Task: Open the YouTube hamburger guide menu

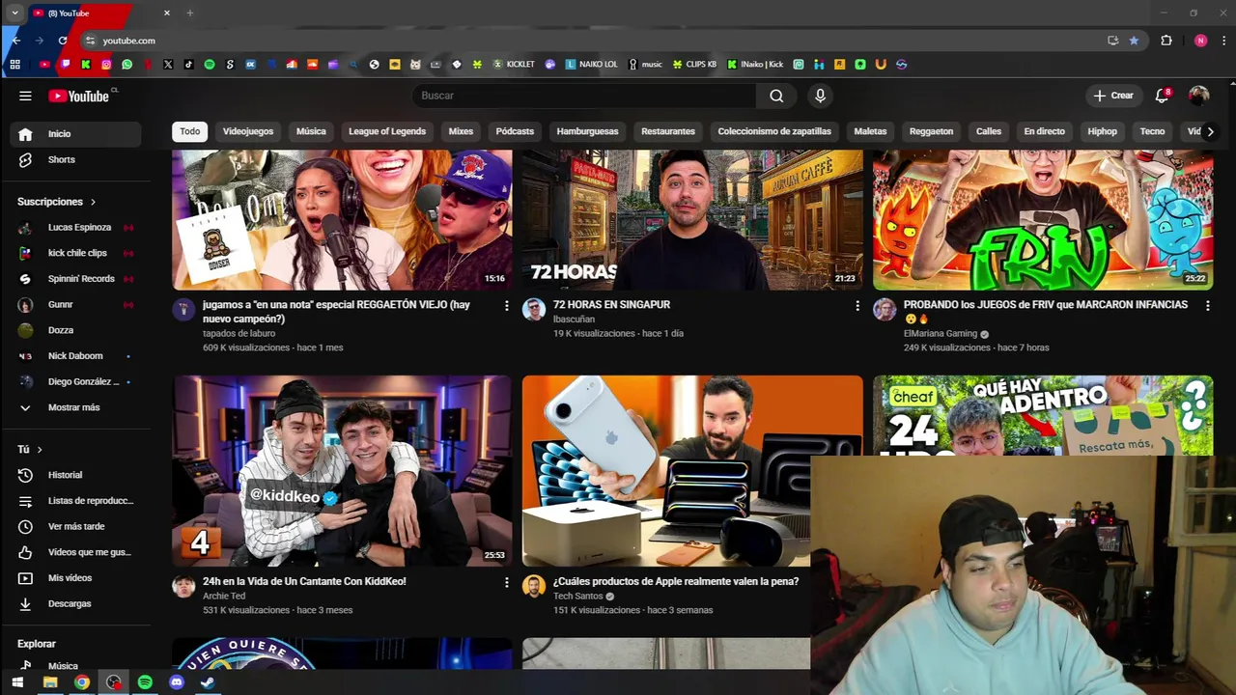Action: click(x=25, y=96)
